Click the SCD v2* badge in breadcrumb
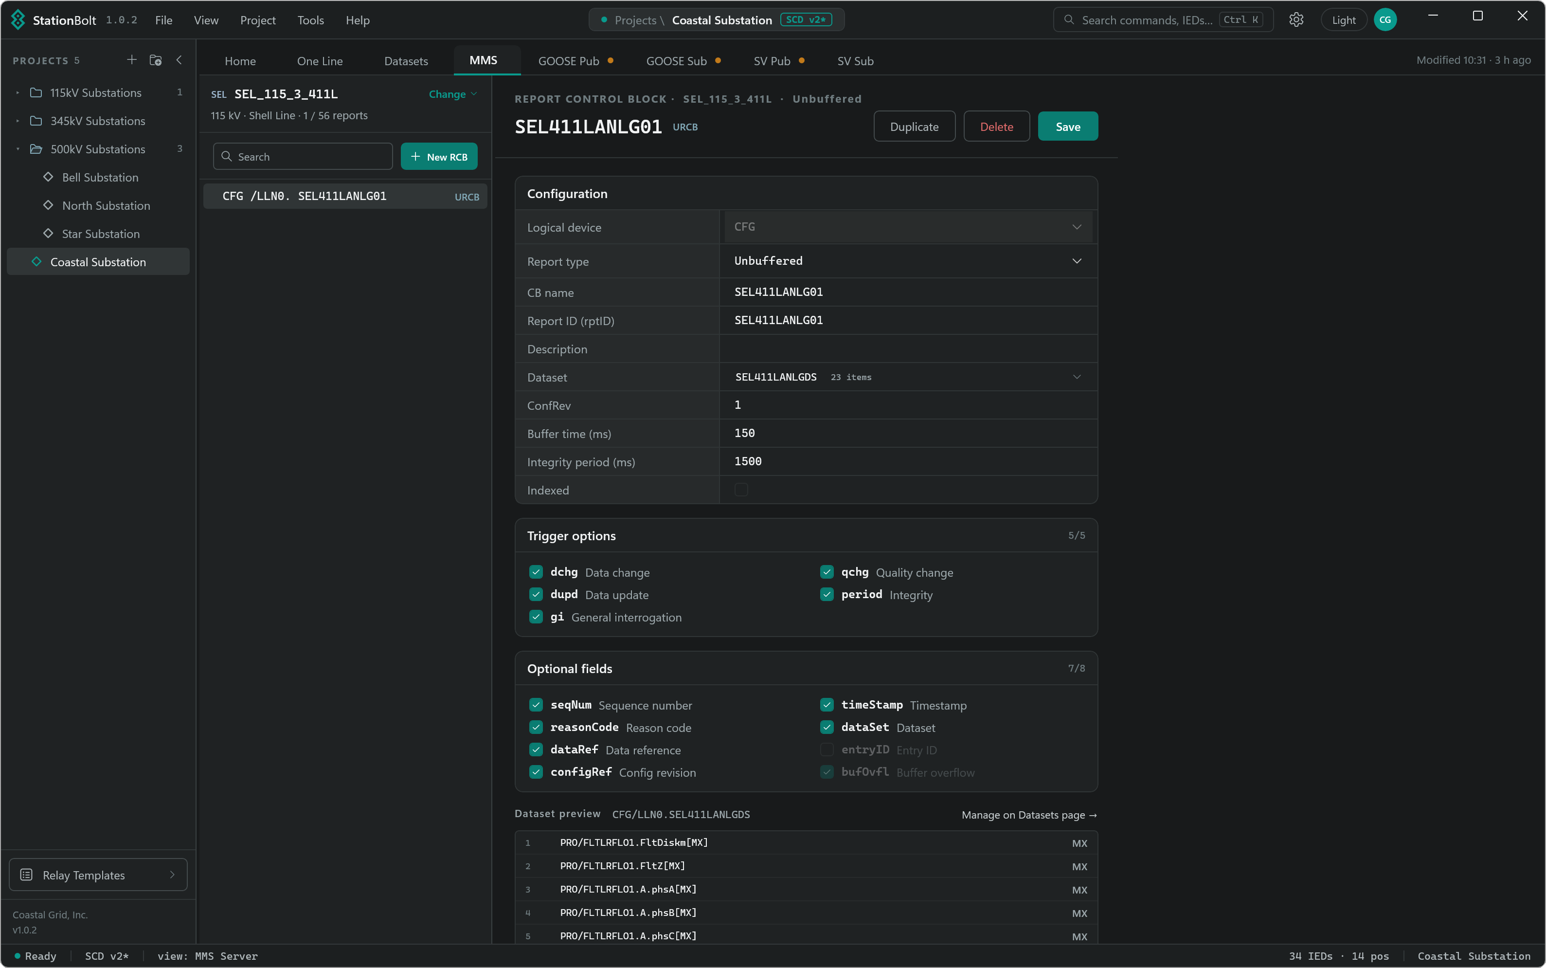Viewport: 1546px width, 968px height. [806, 20]
